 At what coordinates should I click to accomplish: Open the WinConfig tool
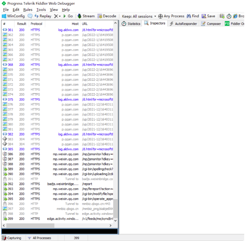tap(13, 16)
